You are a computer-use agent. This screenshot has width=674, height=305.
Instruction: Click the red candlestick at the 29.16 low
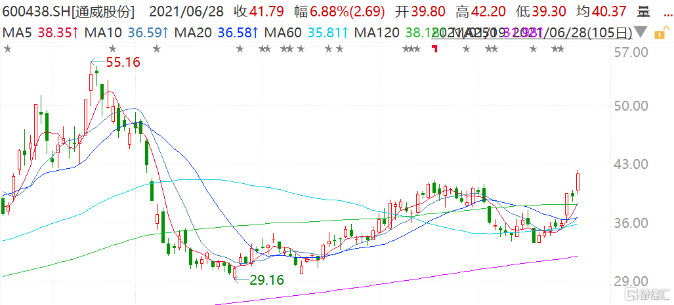(x=235, y=273)
